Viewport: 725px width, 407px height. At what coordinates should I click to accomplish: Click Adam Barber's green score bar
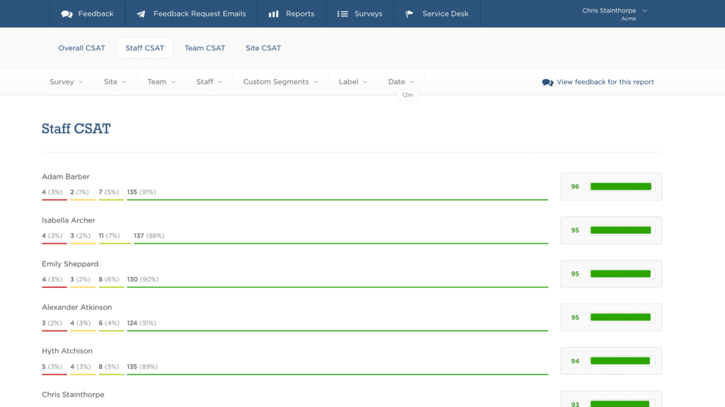(x=621, y=186)
